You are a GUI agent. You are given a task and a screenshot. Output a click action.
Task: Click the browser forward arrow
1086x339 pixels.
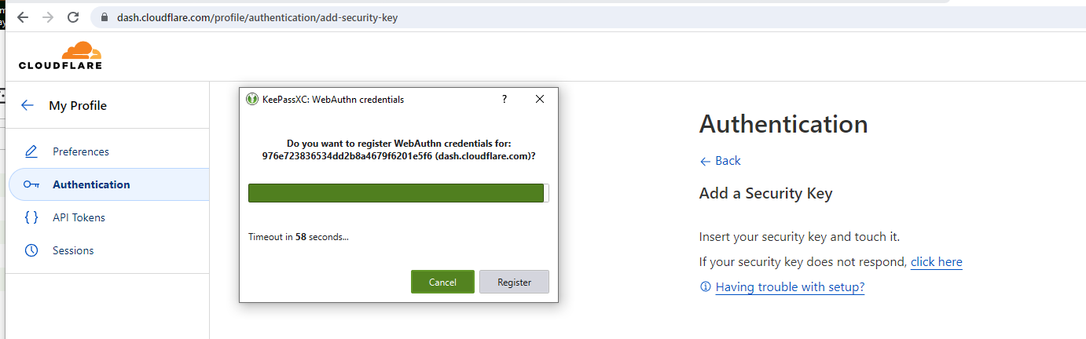(x=48, y=17)
